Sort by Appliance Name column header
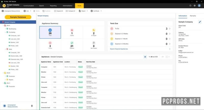The width and height of the screenshot is (204, 110). click(x=46, y=62)
